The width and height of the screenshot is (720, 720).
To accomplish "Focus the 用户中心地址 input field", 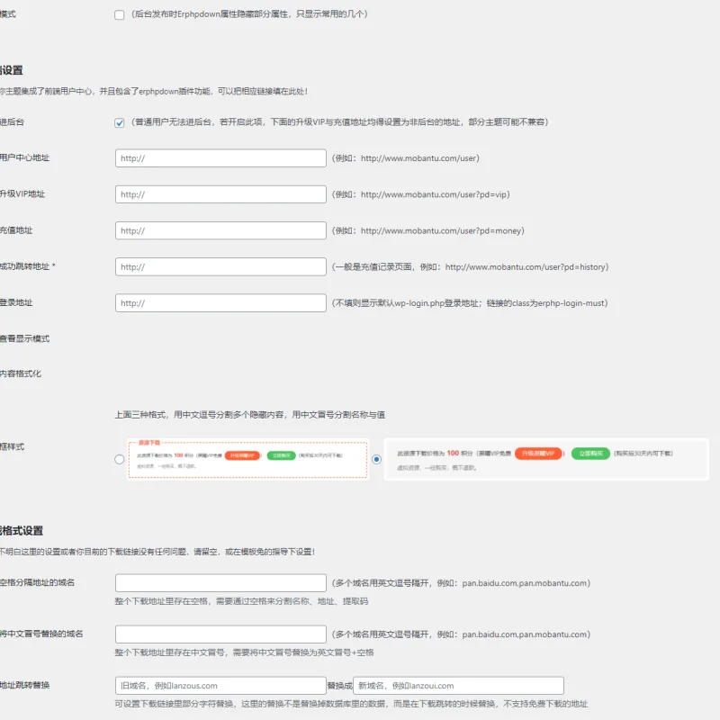I will click(220, 158).
